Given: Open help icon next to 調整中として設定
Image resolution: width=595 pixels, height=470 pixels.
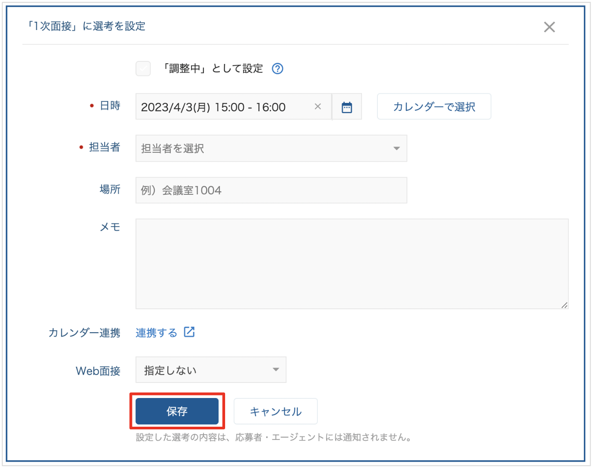Looking at the screenshot, I should coord(277,68).
